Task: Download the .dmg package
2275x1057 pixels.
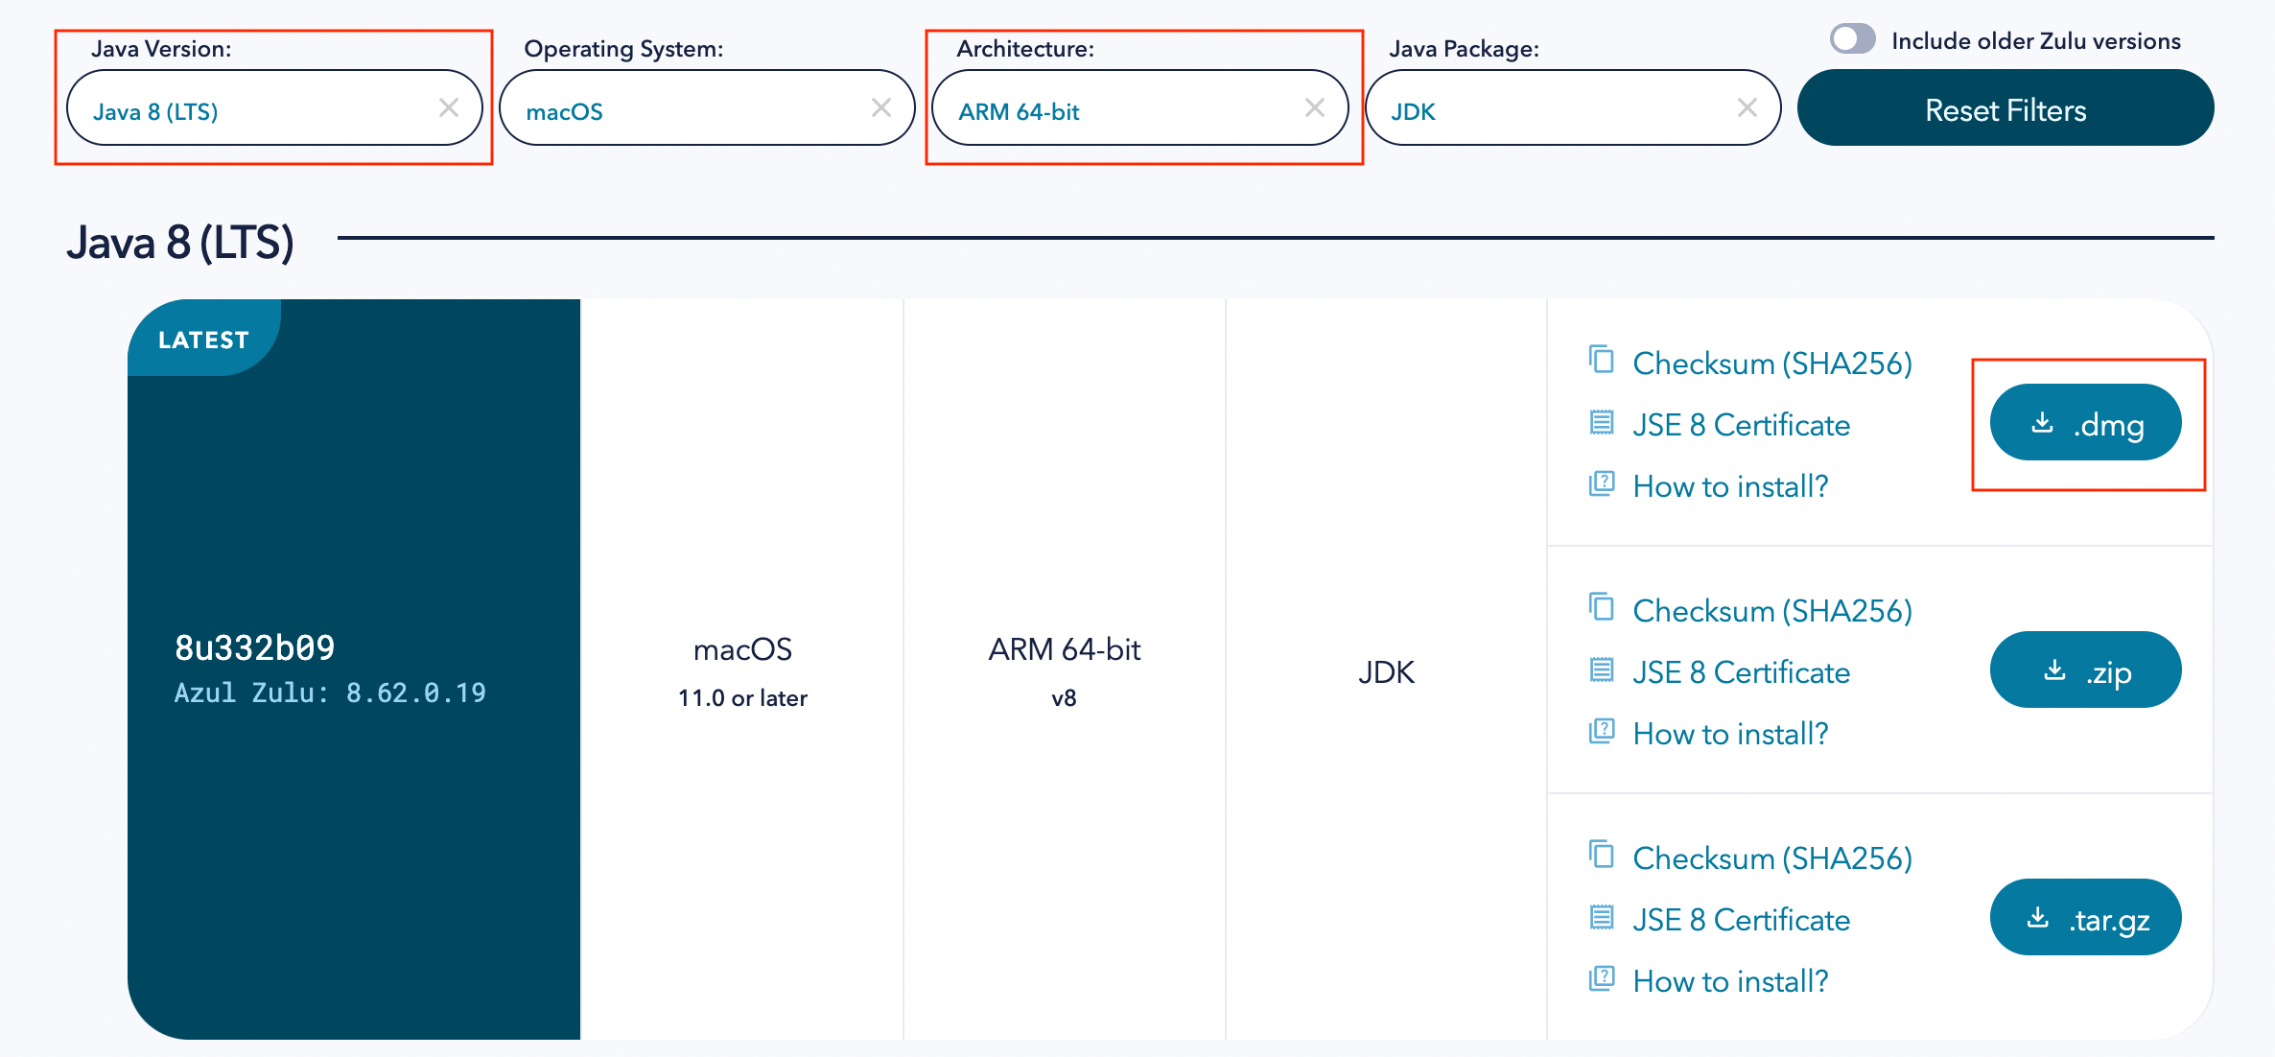Action: [x=2085, y=423]
